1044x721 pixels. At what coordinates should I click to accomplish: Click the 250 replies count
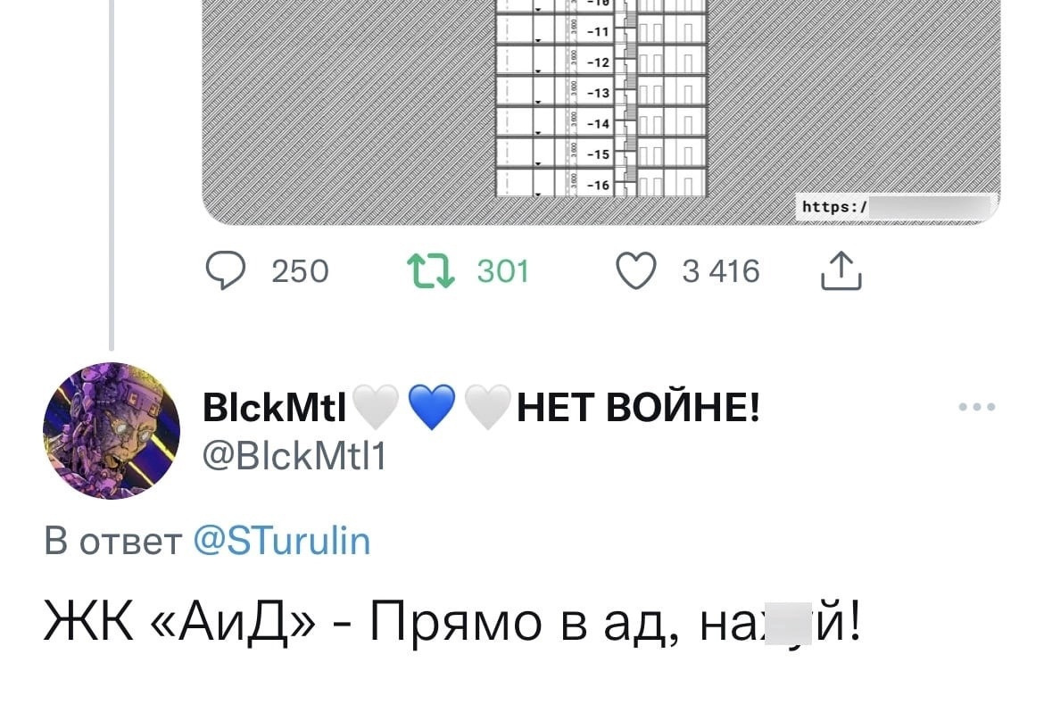tap(300, 271)
